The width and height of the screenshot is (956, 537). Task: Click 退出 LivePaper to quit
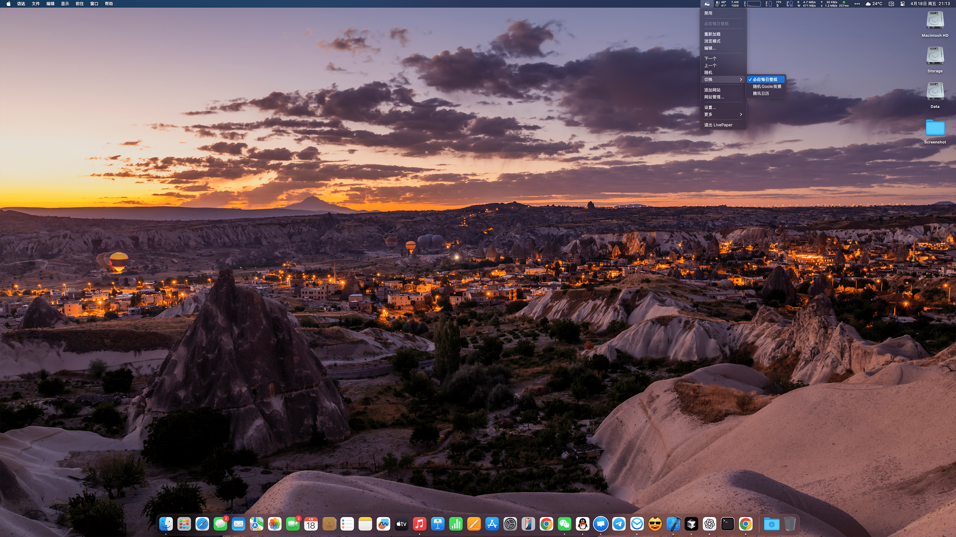723,125
